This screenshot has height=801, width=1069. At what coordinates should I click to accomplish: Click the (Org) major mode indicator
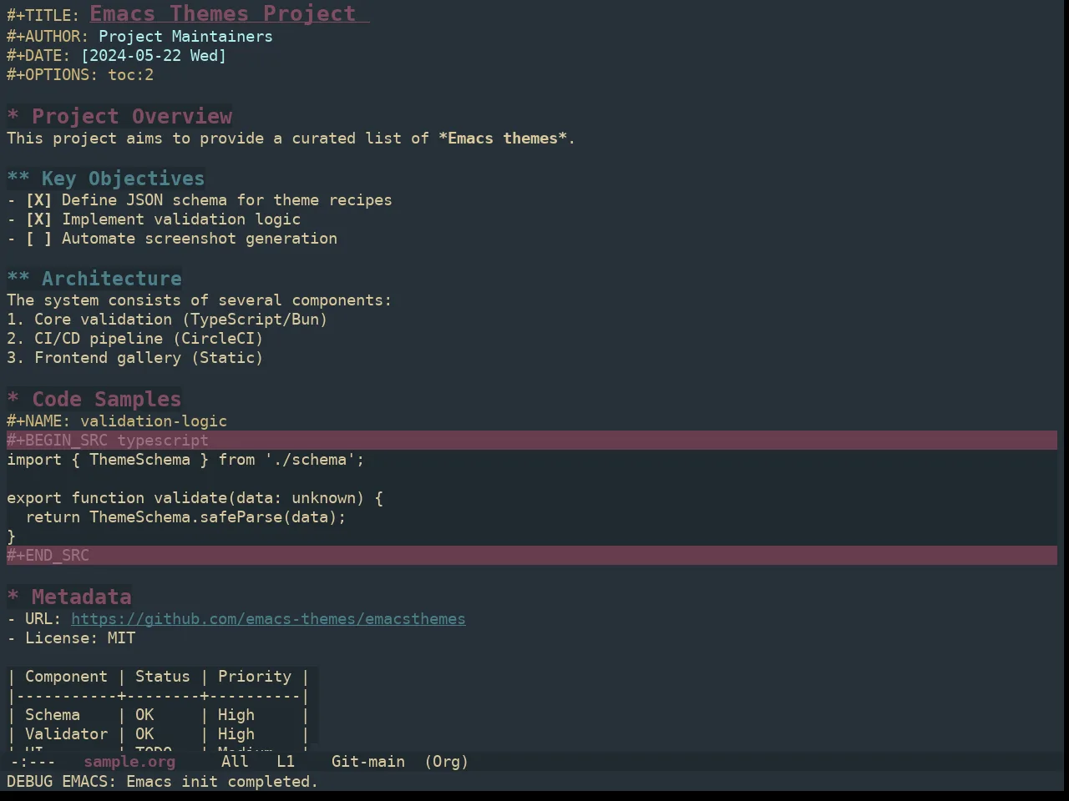click(x=446, y=762)
